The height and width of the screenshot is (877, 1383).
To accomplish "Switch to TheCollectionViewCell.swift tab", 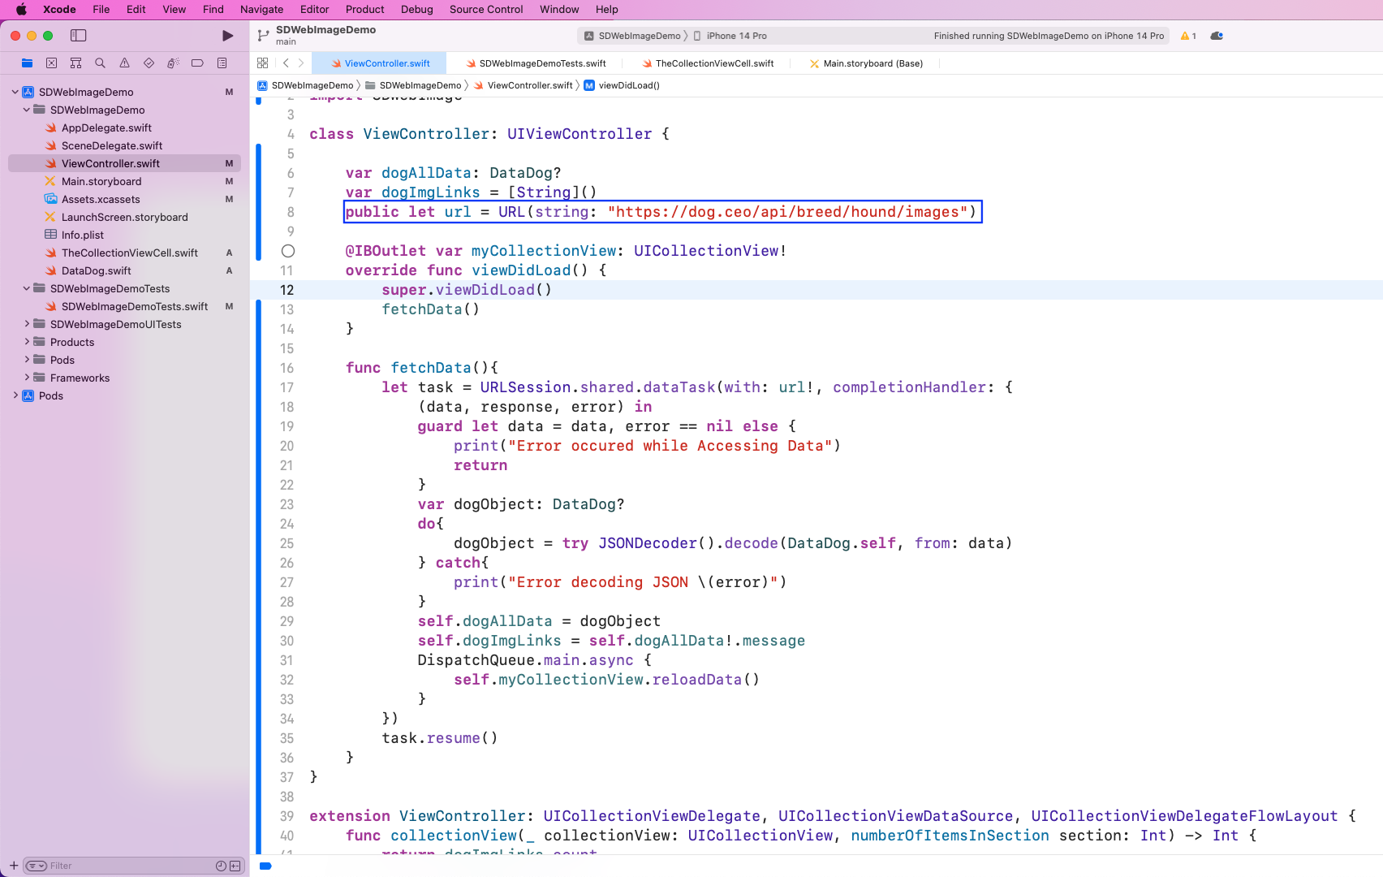I will pos(708,63).
